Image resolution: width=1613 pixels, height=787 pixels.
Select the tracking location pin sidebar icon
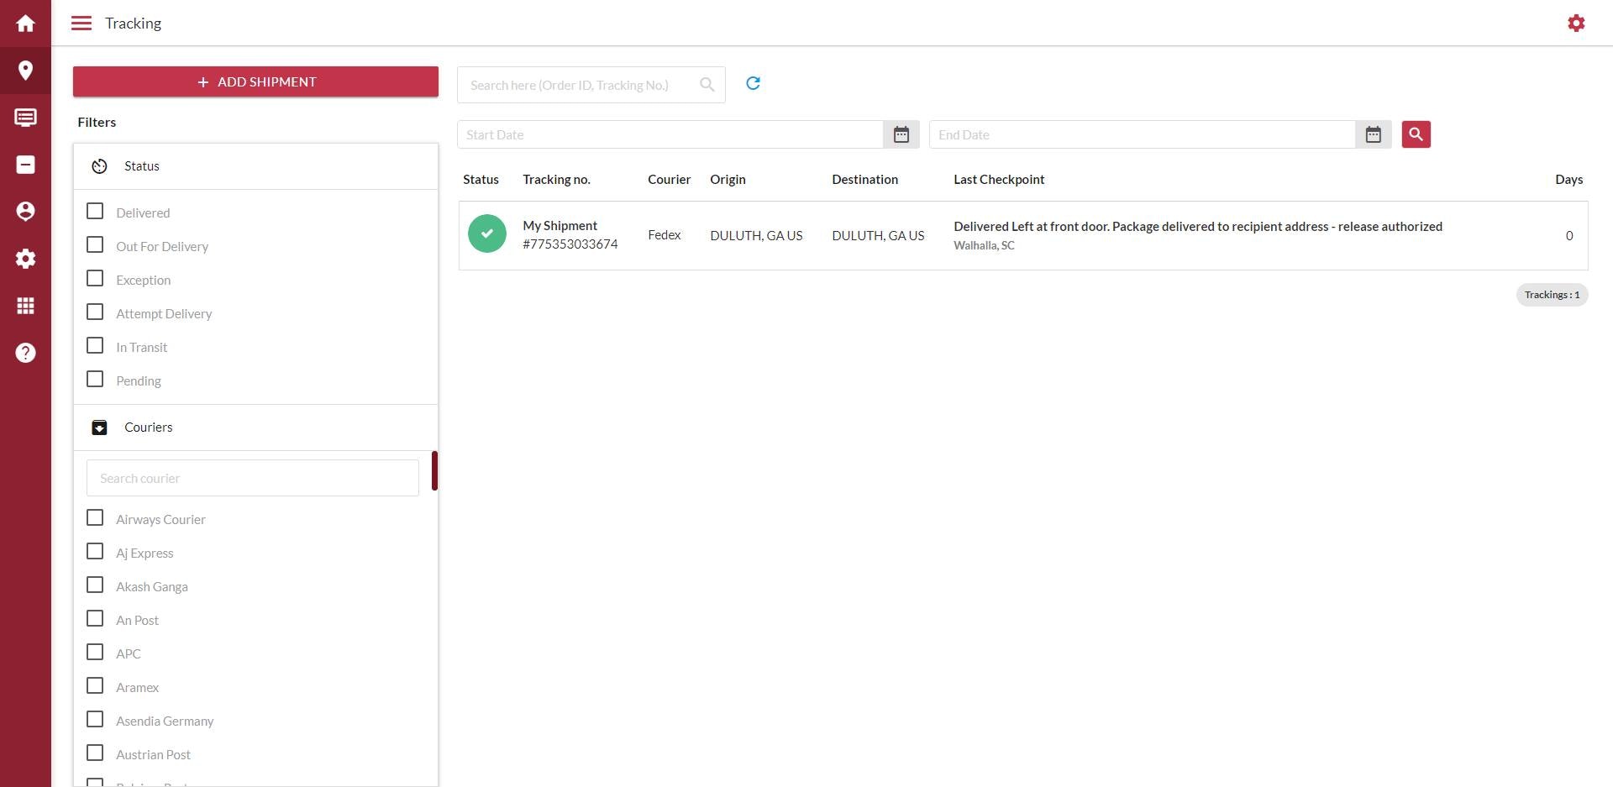[x=25, y=71]
